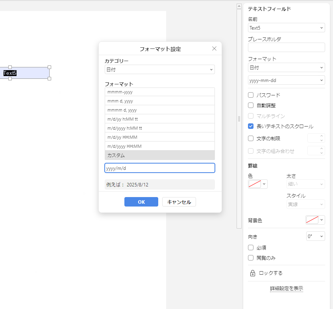Open the 背景色 color swatch
This screenshot has height=309, width=333.
pos(312,220)
